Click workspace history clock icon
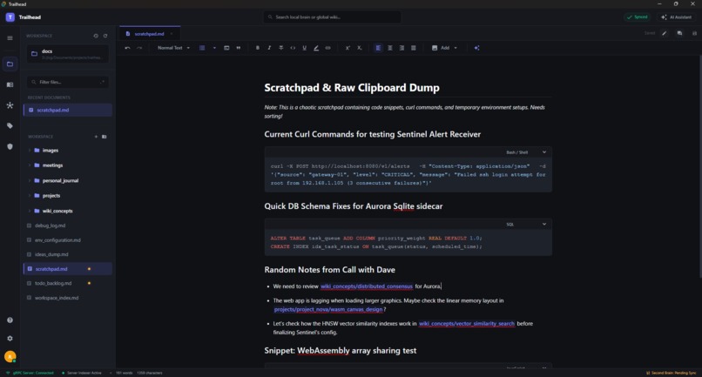The width and height of the screenshot is (702, 377). click(96, 36)
